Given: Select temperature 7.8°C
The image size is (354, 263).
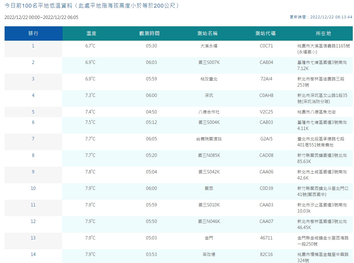Looking at the screenshot, I should click(90, 172).
